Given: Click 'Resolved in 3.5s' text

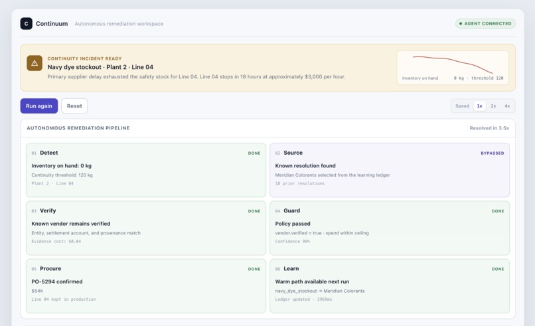Looking at the screenshot, I should coord(489,128).
